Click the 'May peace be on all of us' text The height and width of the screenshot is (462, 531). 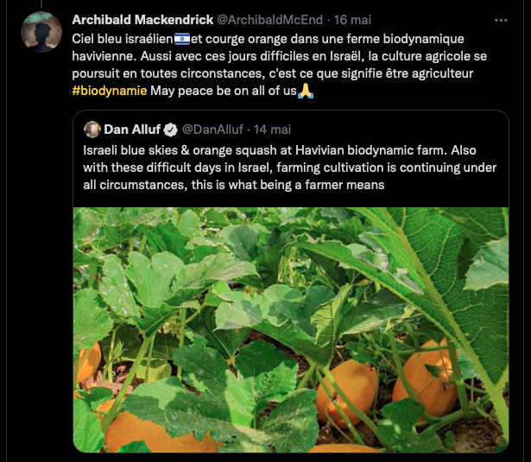[x=224, y=91]
